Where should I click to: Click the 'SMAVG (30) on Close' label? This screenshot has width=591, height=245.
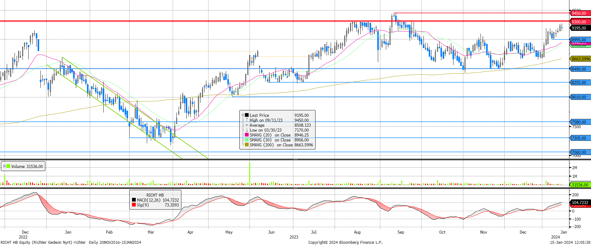point(270,140)
